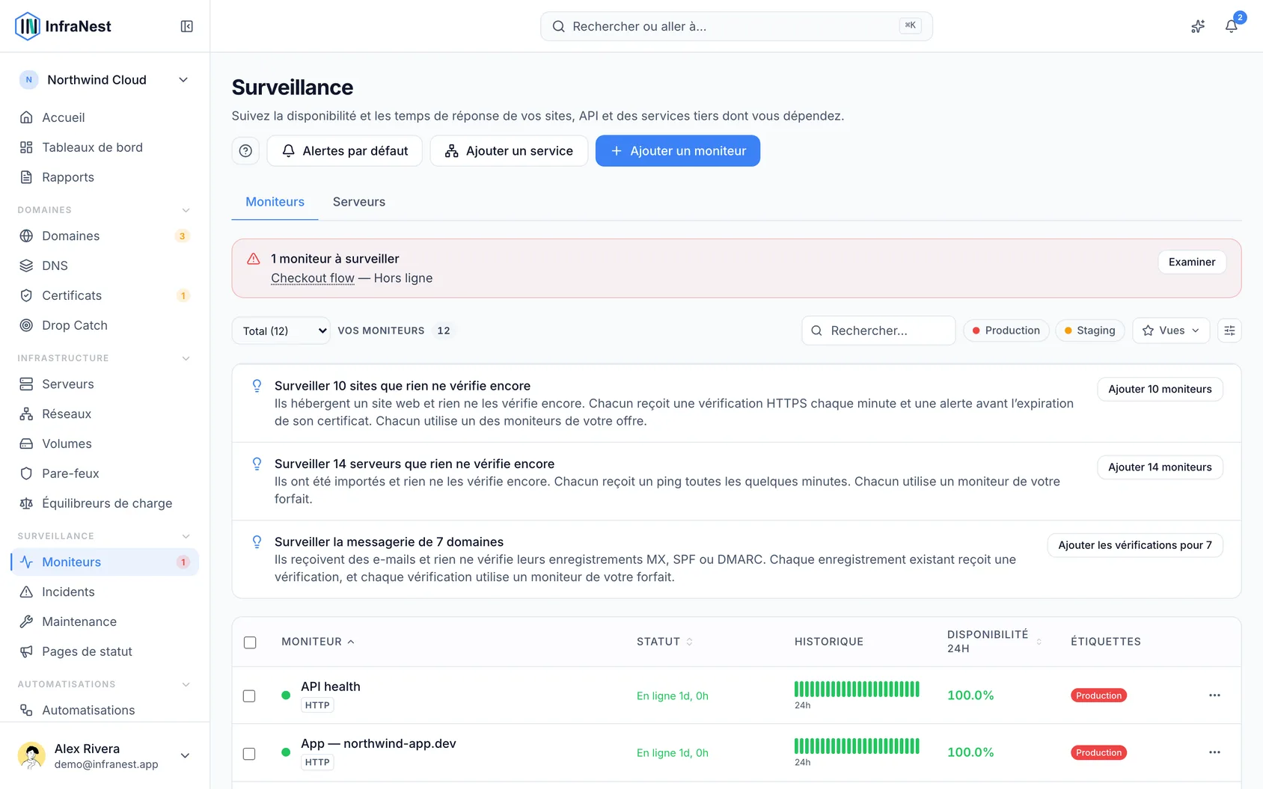Open Incidents in sidebar
Viewport: 1263px width, 789px height.
click(105, 592)
